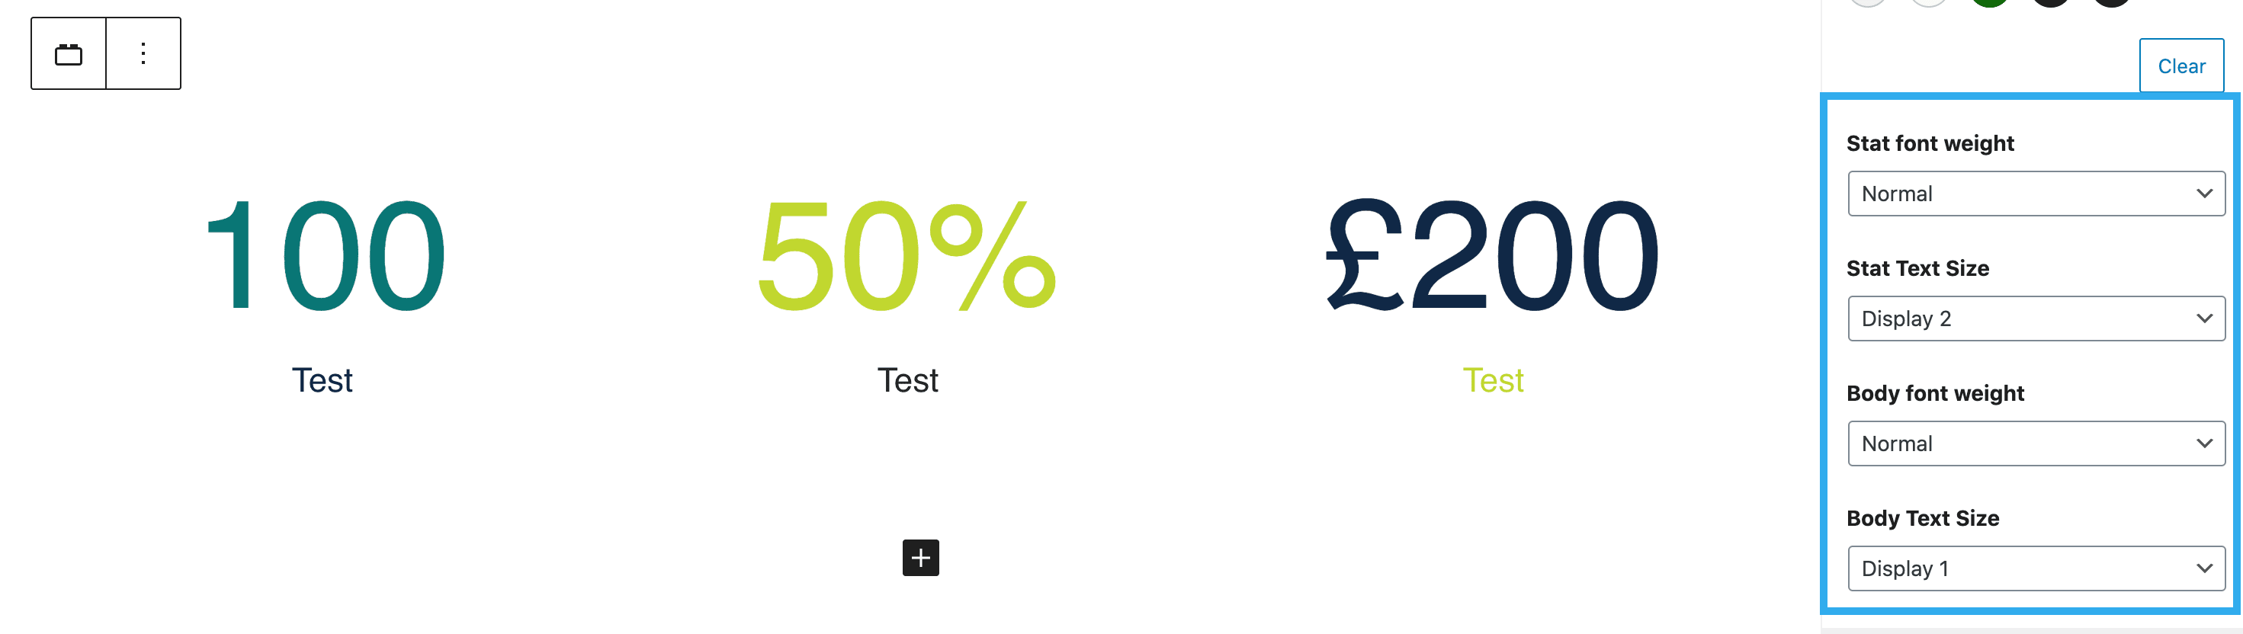Open the Stat font weight dropdown

2035,194
